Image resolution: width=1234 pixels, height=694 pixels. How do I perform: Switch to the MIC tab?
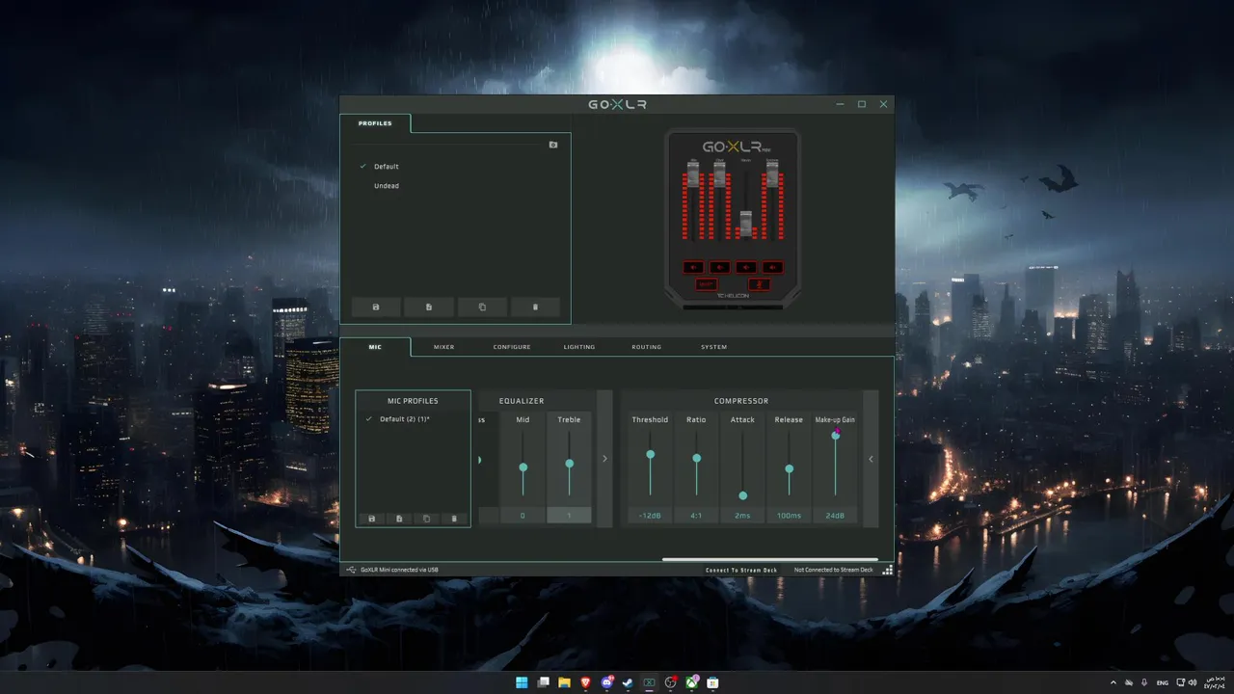tap(375, 347)
